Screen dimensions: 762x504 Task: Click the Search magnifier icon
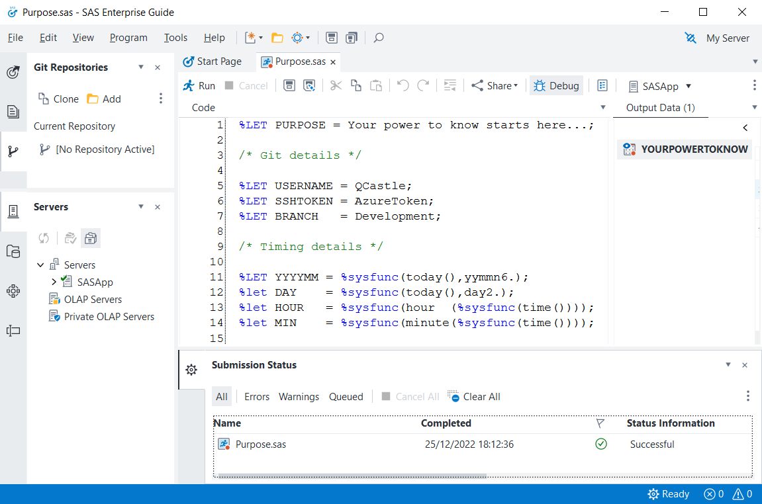point(379,38)
